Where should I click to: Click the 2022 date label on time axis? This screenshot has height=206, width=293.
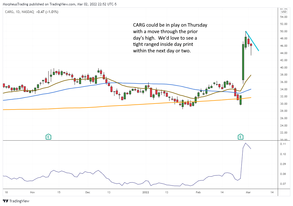(146, 192)
